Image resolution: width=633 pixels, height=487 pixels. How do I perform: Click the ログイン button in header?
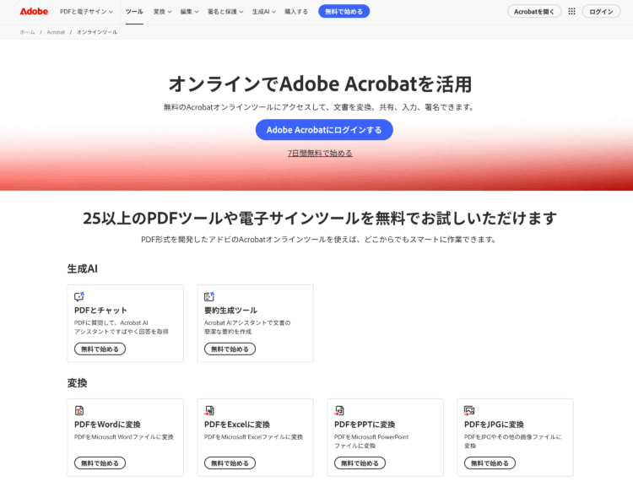(x=601, y=12)
